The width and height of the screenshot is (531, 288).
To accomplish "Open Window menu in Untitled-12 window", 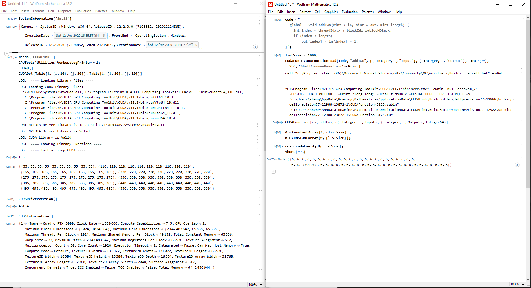I will coord(384,12).
